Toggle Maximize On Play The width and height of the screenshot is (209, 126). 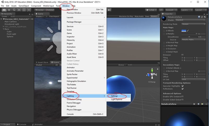coord(126,16)
